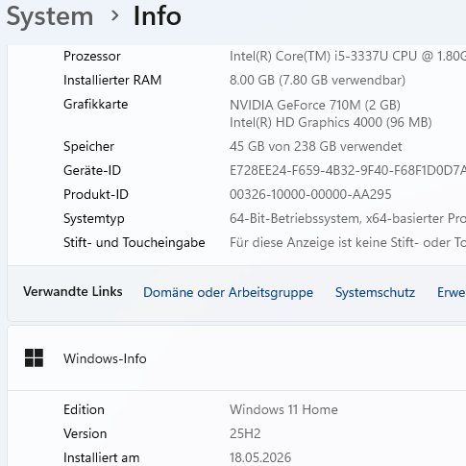Click the breadcrumb chevron after System
The width and height of the screenshot is (466, 466).
(114, 15)
